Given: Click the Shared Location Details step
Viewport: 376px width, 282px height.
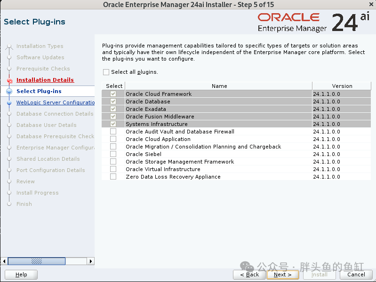Looking at the screenshot, I should 48,158.
